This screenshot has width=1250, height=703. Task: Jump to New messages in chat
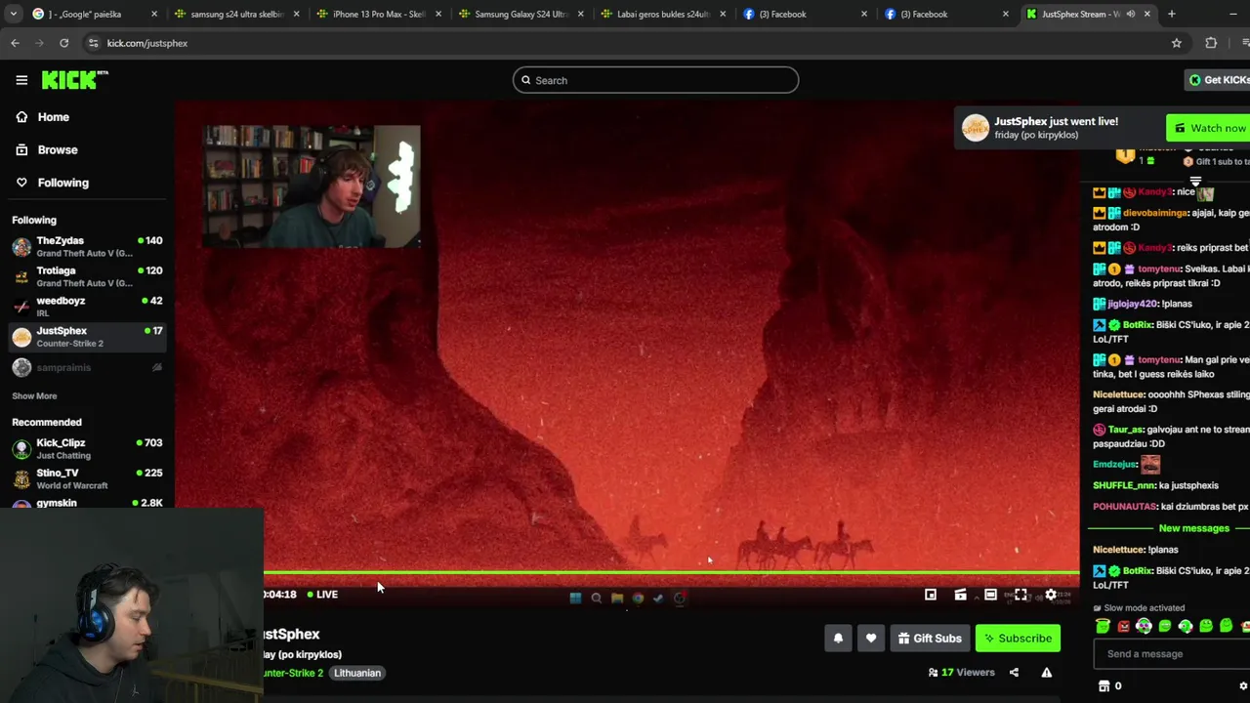pos(1193,528)
